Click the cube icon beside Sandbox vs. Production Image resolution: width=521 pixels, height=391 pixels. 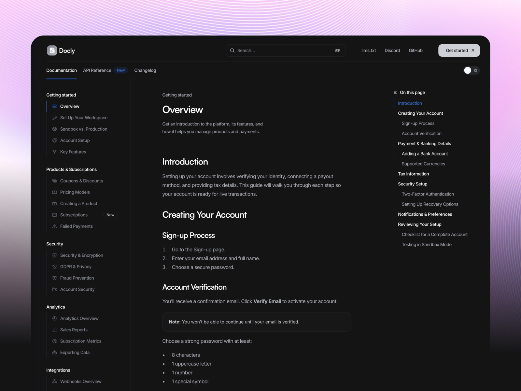54,129
